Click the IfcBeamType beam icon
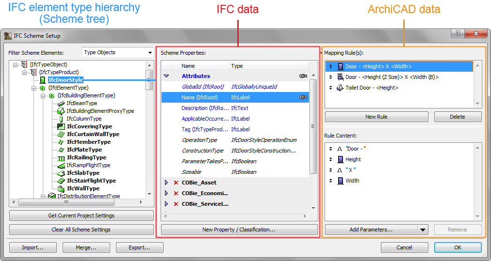 [x=61, y=104]
